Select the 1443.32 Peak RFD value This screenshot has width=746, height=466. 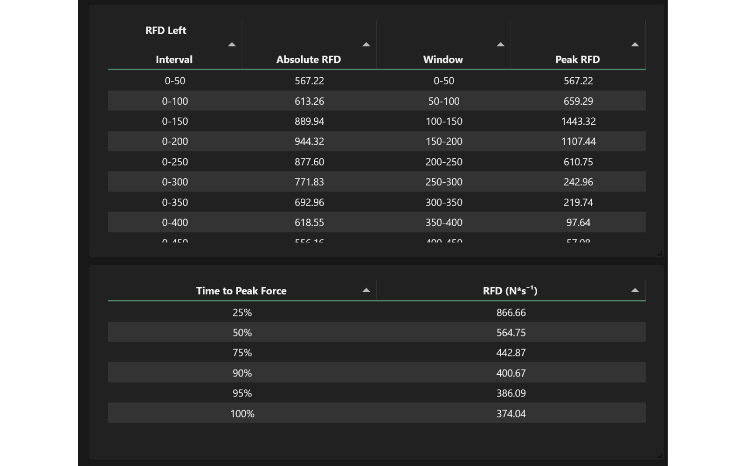click(578, 122)
